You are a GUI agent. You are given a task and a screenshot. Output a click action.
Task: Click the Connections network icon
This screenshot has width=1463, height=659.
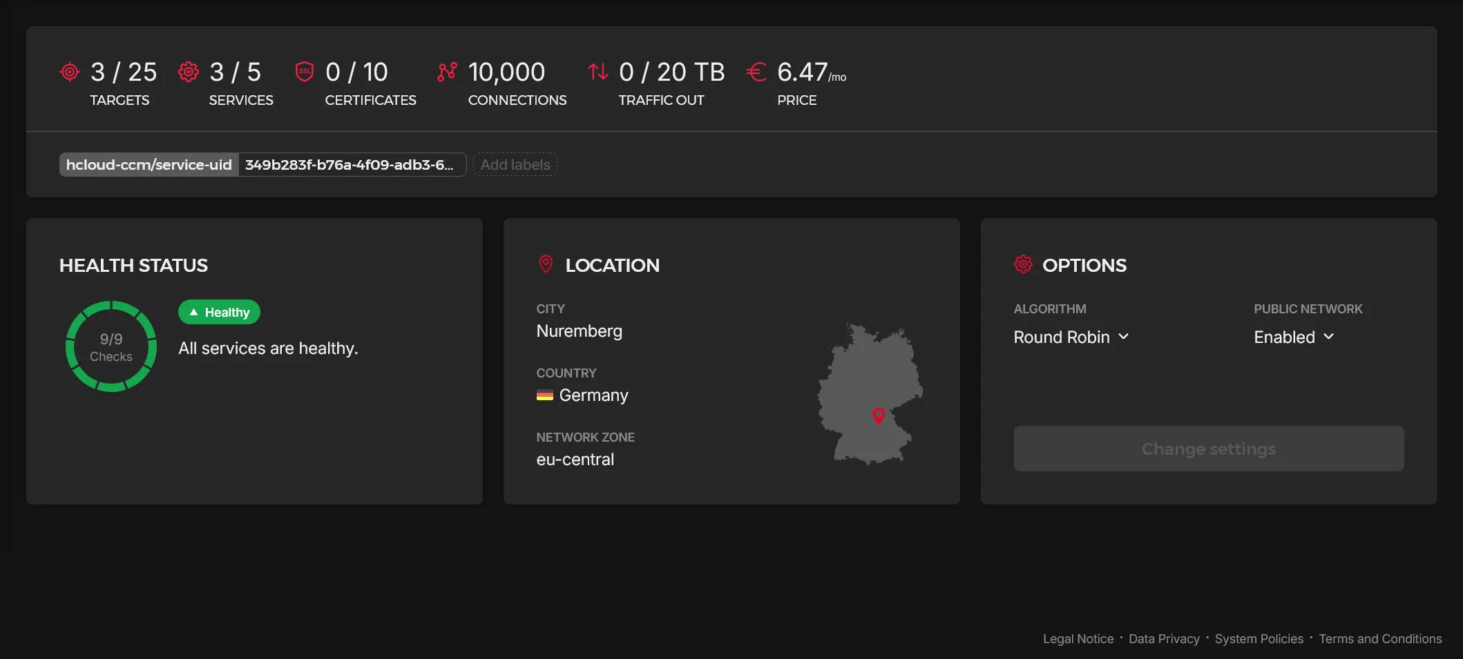click(448, 71)
